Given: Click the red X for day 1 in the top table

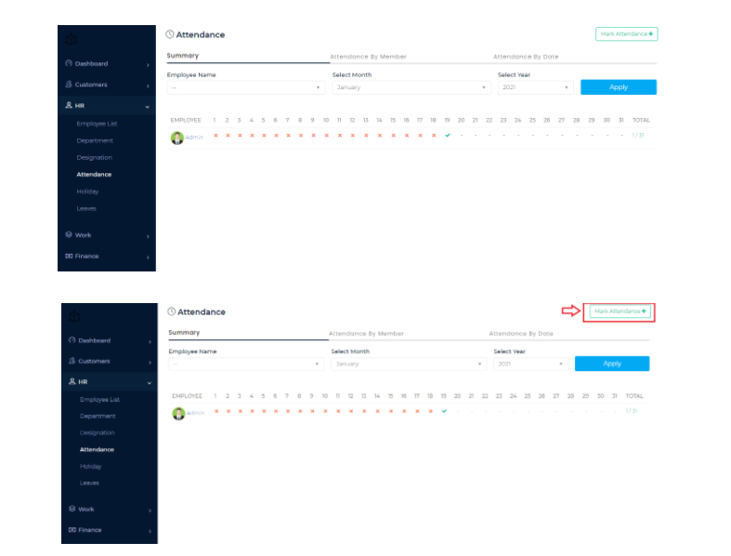Looking at the screenshot, I should click(x=215, y=136).
